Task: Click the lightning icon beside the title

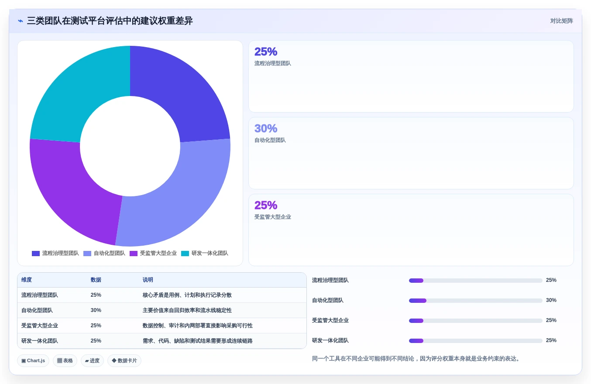Action: [21, 21]
